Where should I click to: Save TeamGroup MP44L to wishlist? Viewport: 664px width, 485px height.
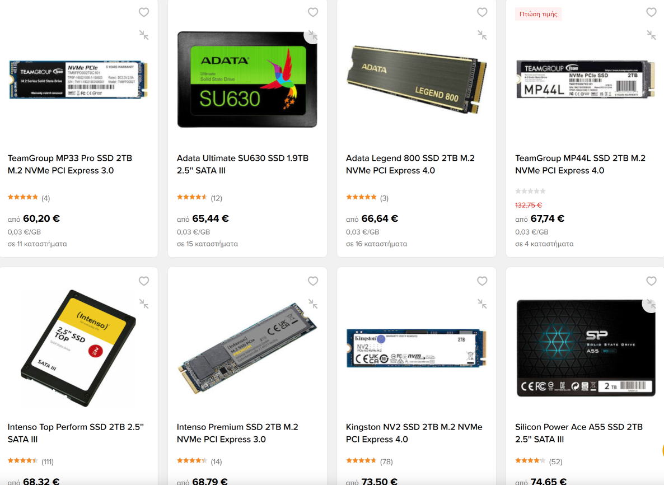(651, 12)
